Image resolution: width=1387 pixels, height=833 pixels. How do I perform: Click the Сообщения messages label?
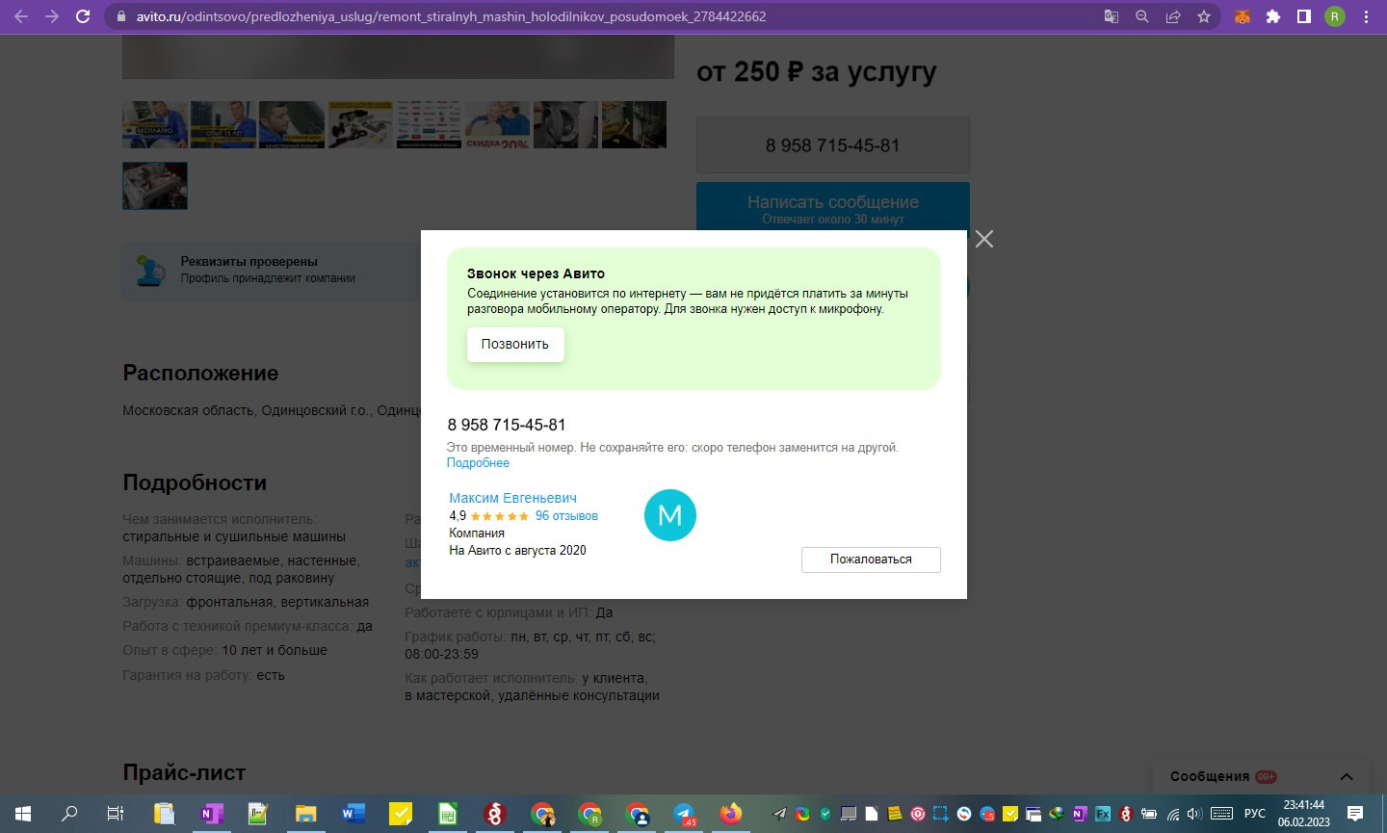(1210, 776)
